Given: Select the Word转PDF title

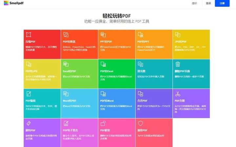Looking at the screenshot, I should point(69,101).
